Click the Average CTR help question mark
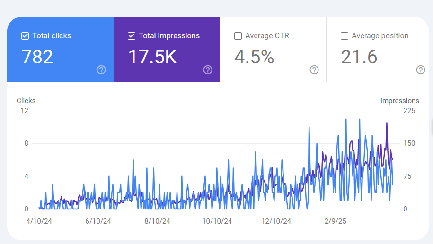This screenshot has height=244, width=433. (x=314, y=70)
